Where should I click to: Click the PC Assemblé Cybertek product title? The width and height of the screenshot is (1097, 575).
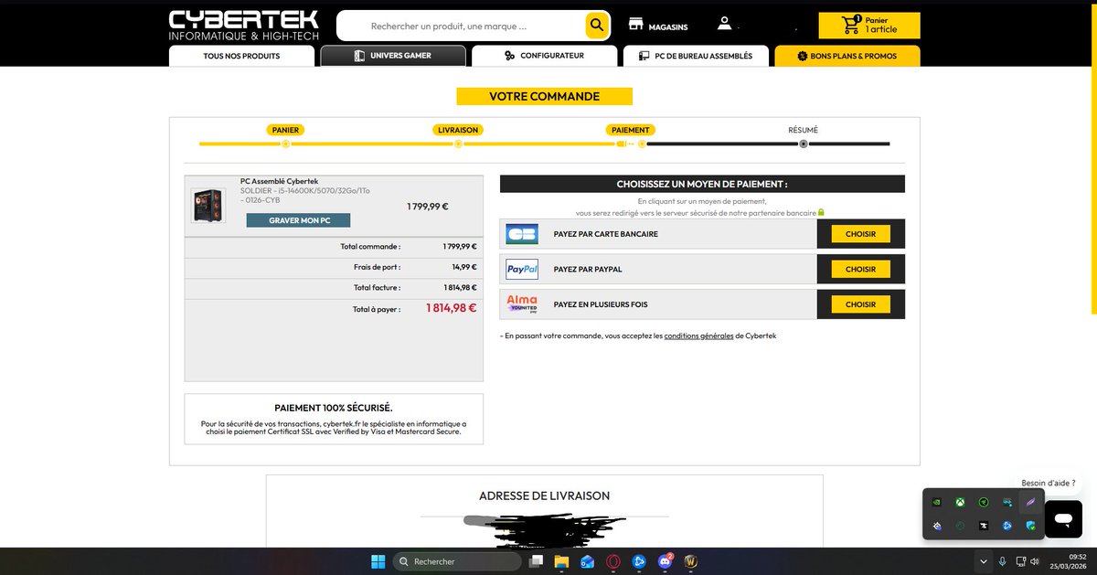[280, 181]
